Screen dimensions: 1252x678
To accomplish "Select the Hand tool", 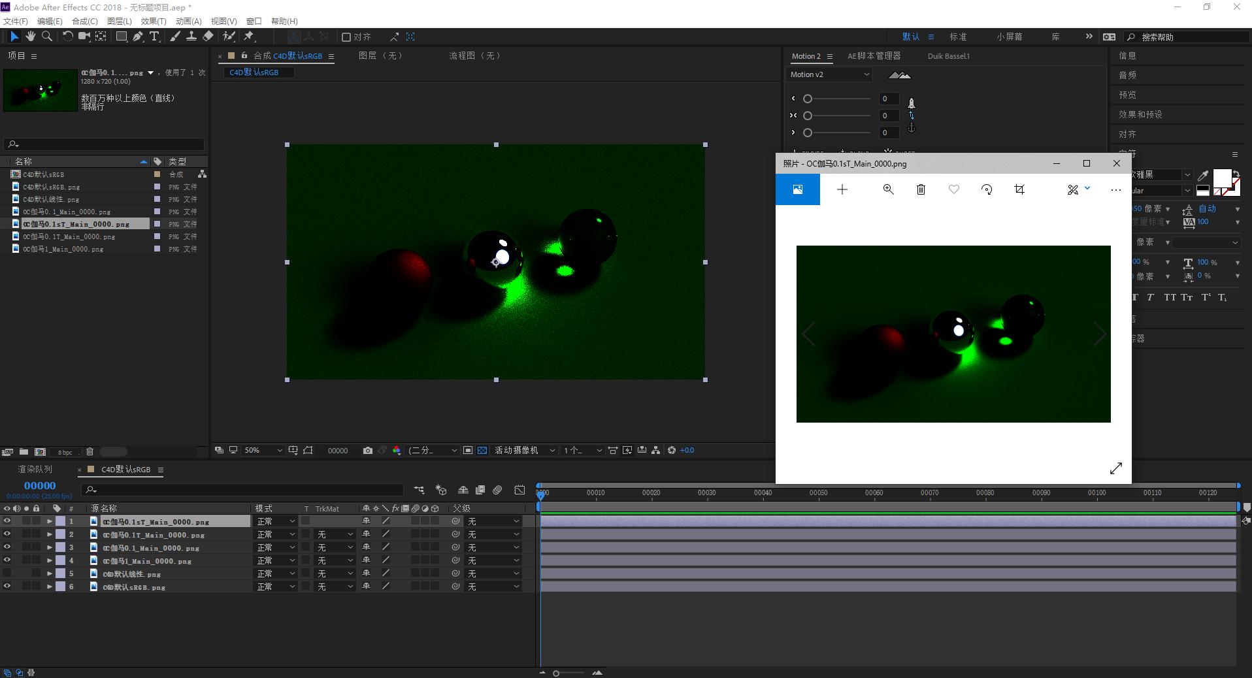I will pos(30,37).
